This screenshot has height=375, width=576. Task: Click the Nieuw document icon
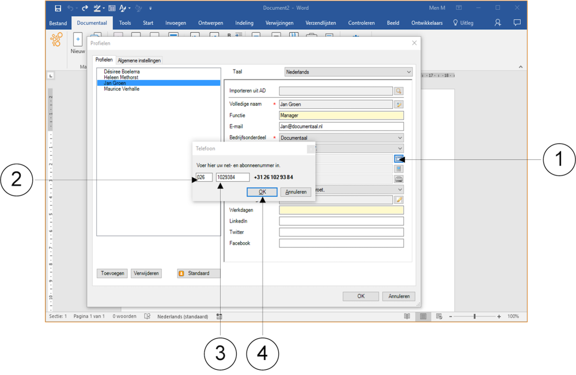(x=78, y=39)
